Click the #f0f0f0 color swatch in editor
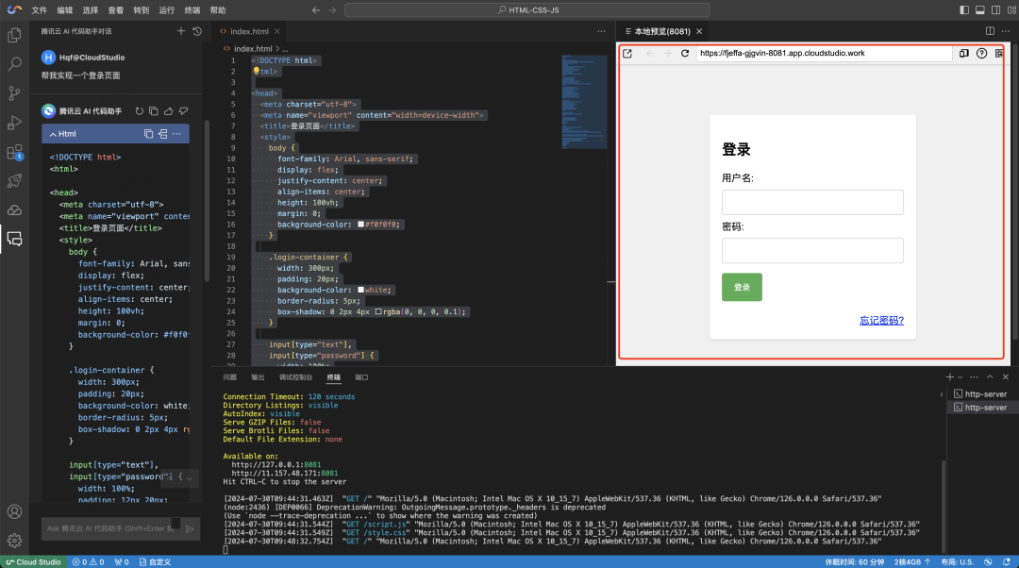The image size is (1019, 568). click(x=360, y=225)
